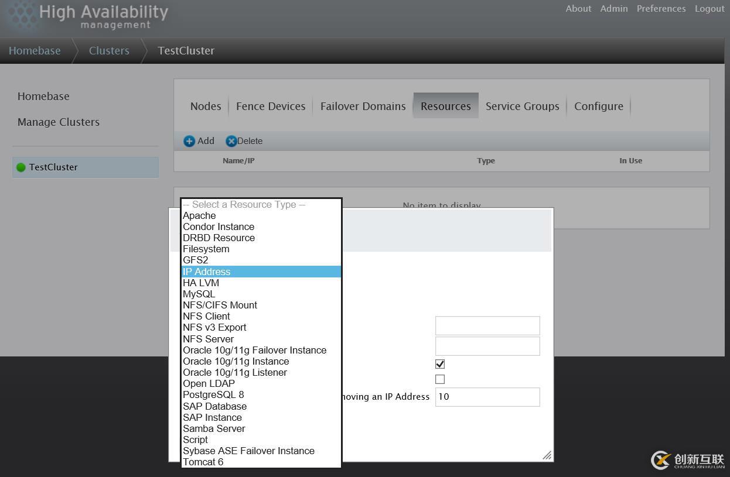Click the Clusters breadcrumb

click(109, 51)
